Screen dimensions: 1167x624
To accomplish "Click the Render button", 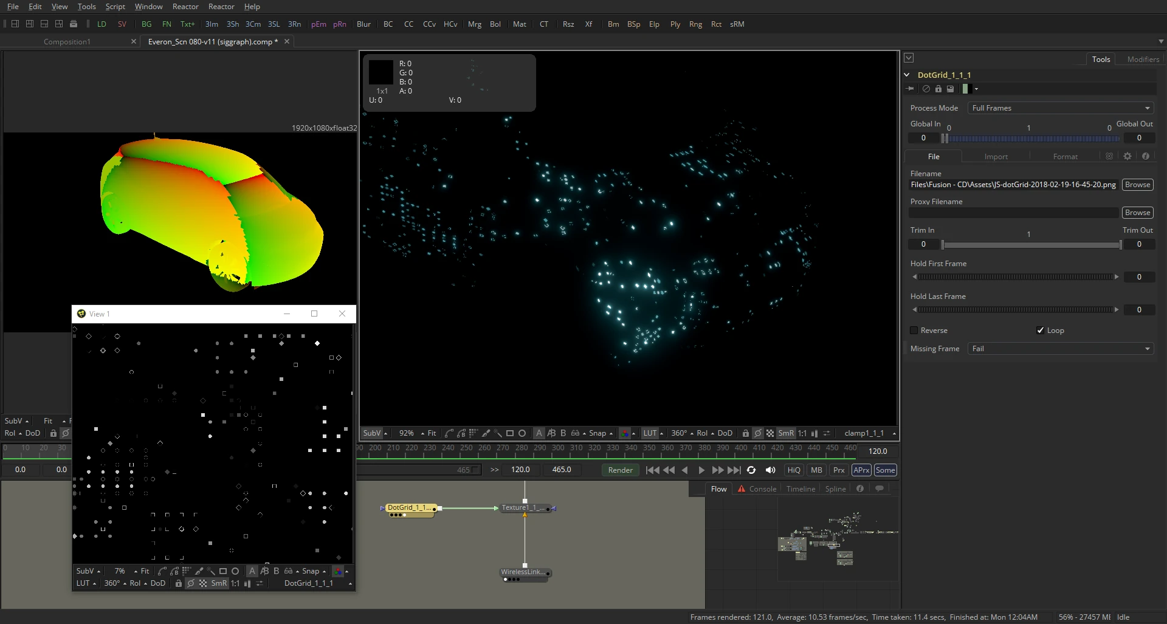I will coord(621,470).
